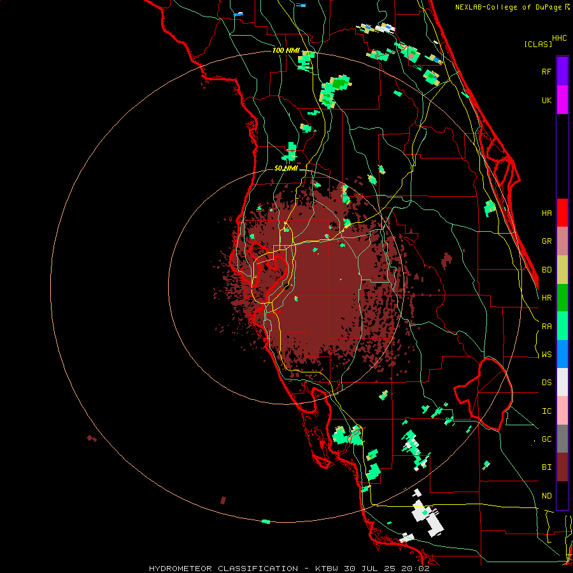Screen dimensions: 573x573
Task: Select the IC light pink legend swatch
Action: [x=562, y=411]
